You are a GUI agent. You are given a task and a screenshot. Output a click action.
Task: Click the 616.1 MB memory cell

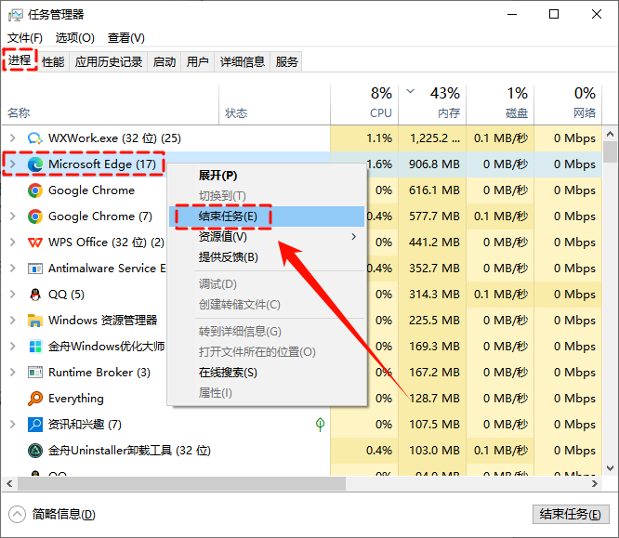click(x=434, y=190)
